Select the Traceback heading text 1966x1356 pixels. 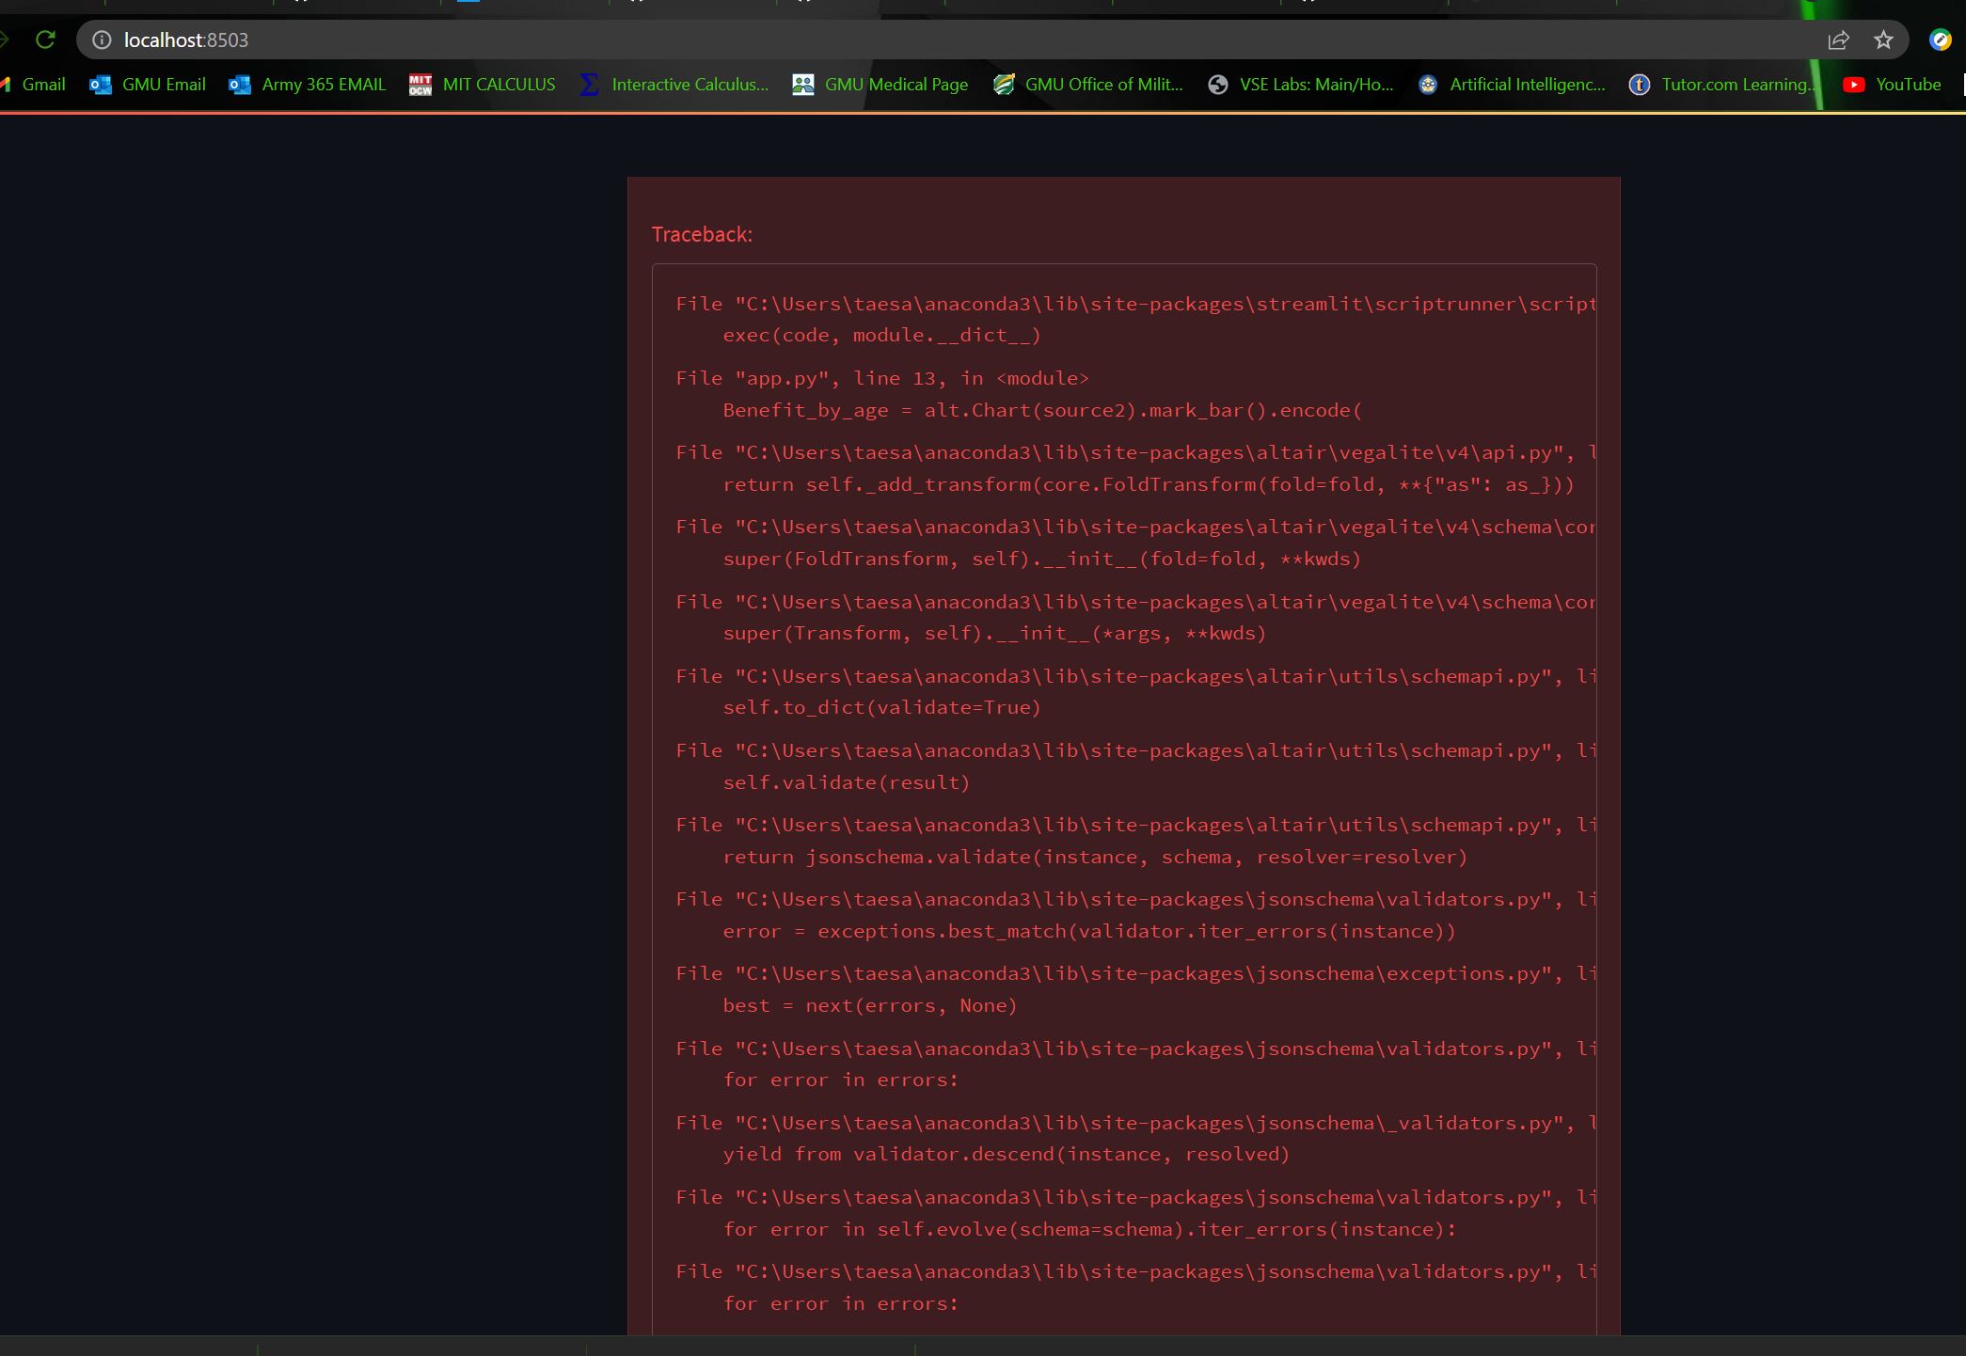[702, 234]
